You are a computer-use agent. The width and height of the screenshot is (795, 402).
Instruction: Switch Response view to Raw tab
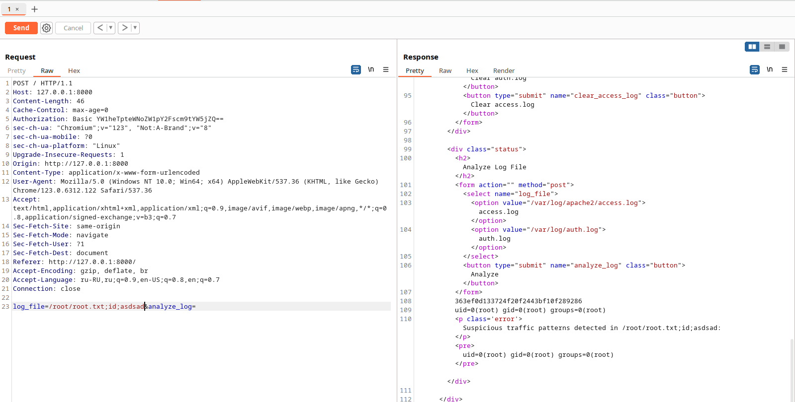tap(445, 70)
